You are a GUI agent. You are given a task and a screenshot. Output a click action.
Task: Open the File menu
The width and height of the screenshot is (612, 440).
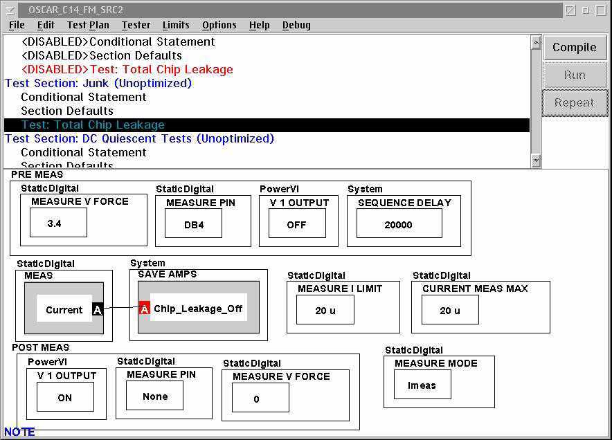(x=17, y=25)
